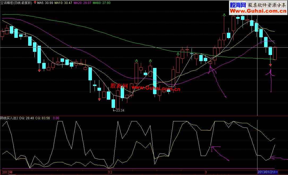
Task: Click the 12 month marker on time axis
Action: 110,172
